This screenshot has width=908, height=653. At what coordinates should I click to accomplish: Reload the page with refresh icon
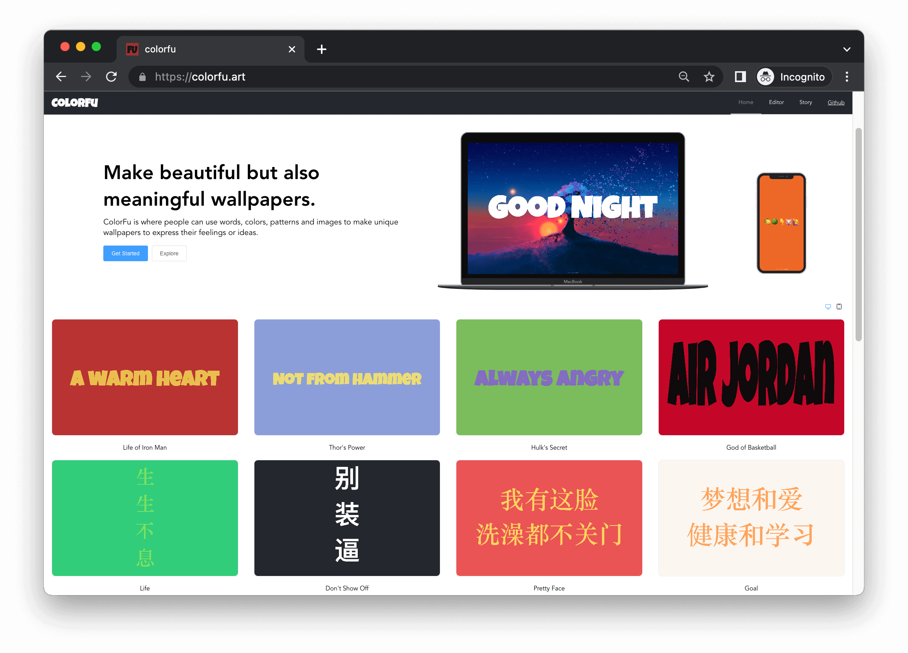111,77
